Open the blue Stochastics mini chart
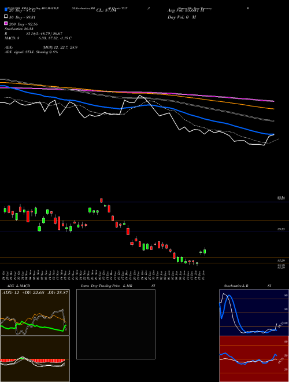 tap(254, 313)
